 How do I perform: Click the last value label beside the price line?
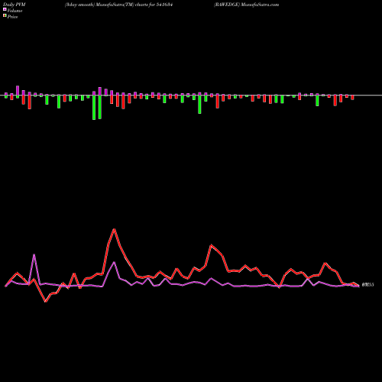click(367, 285)
